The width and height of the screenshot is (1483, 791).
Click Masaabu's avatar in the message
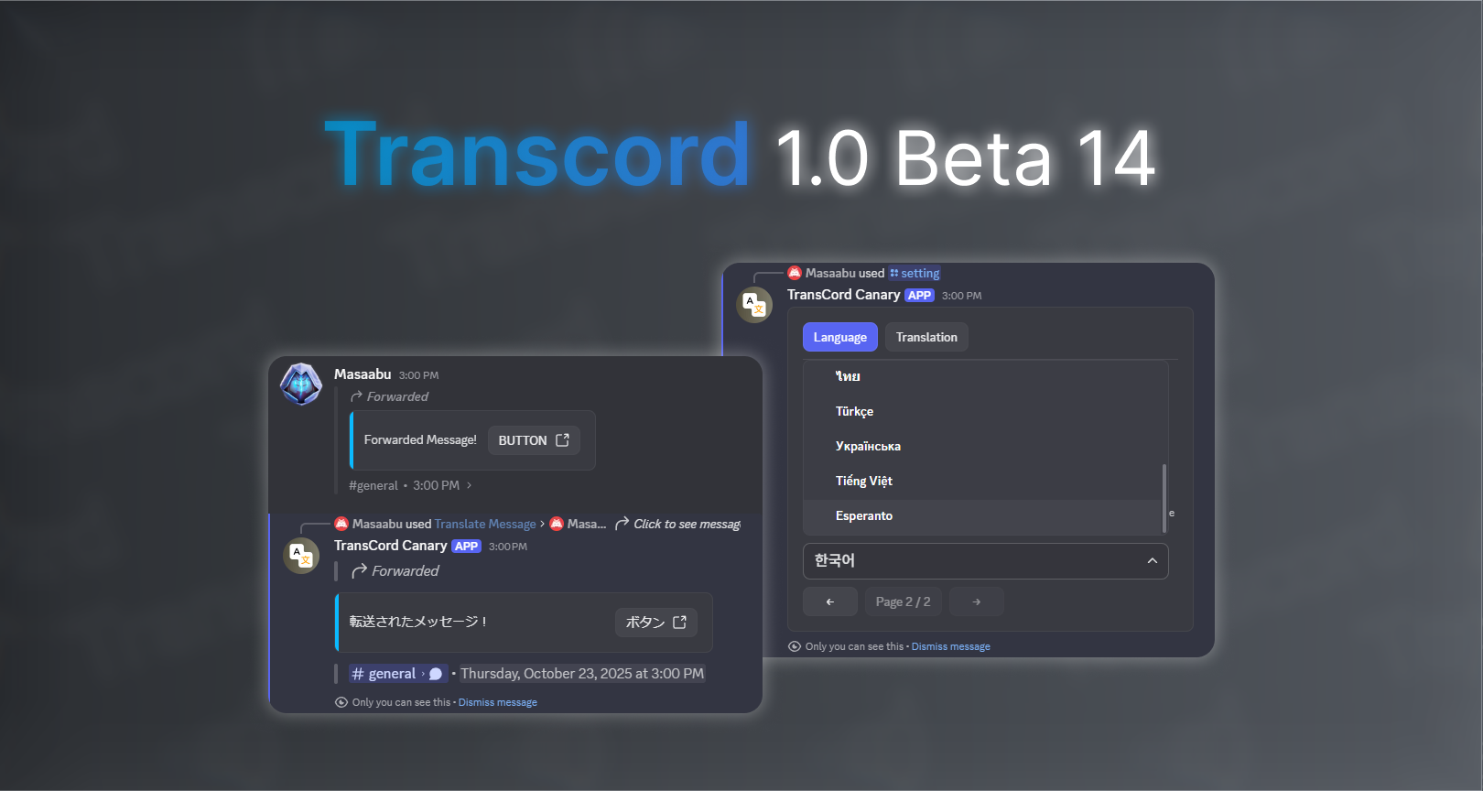(x=301, y=385)
